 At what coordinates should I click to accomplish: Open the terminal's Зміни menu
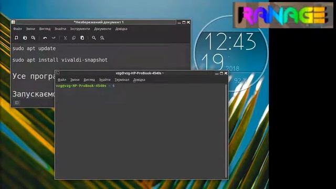click(x=75, y=80)
